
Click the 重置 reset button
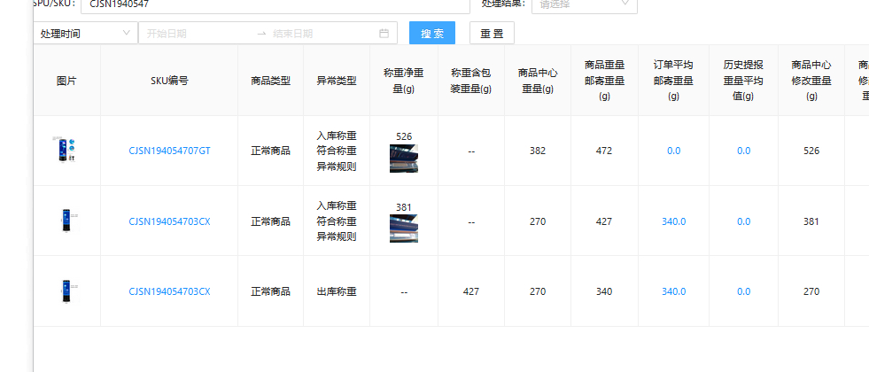click(492, 33)
